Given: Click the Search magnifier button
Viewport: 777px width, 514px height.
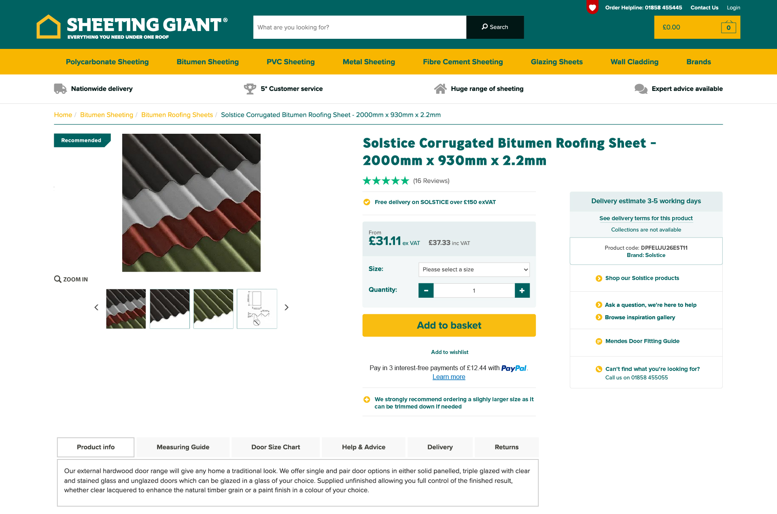Looking at the screenshot, I should point(495,27).
